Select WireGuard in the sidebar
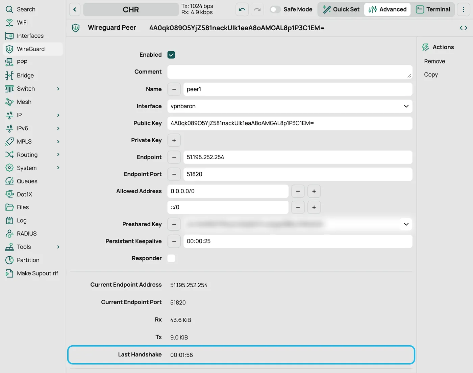The height and width of the screenshot is (373, 473). point(33,49)
